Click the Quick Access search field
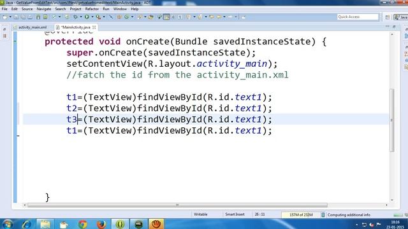 358,17
